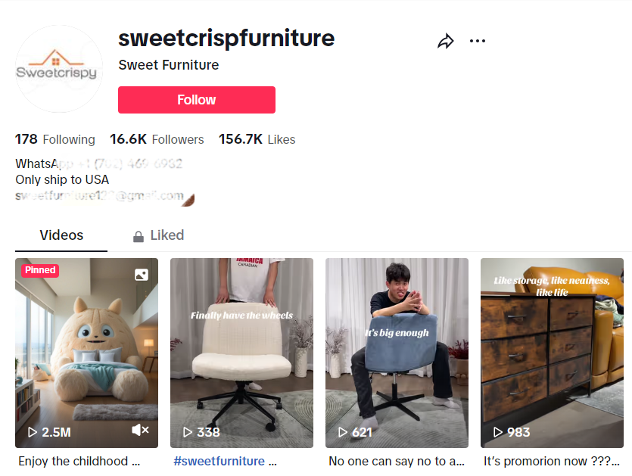Viewport: 632px width, 476px height.
Task: Click the Sweetcrispy profile avatar
Action: pos(59,69)
